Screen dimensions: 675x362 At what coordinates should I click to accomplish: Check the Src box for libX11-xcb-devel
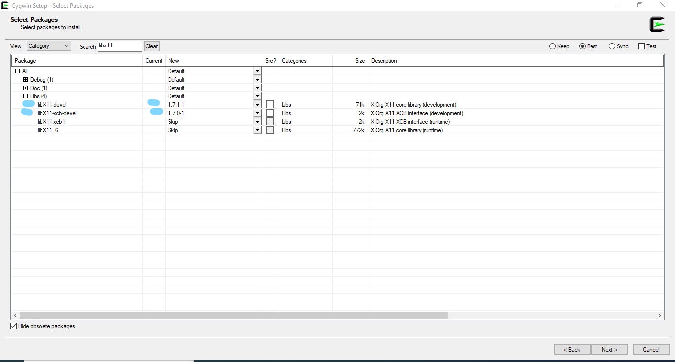pos(270,113)
